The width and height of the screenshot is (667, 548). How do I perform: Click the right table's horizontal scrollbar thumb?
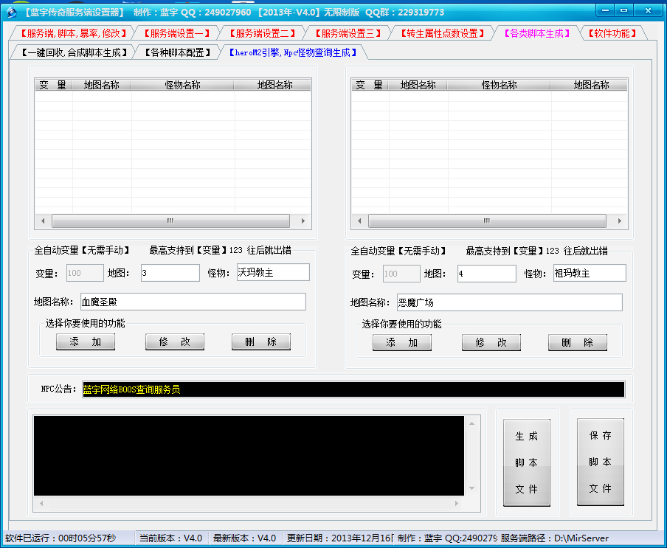(x=487, y=221)
